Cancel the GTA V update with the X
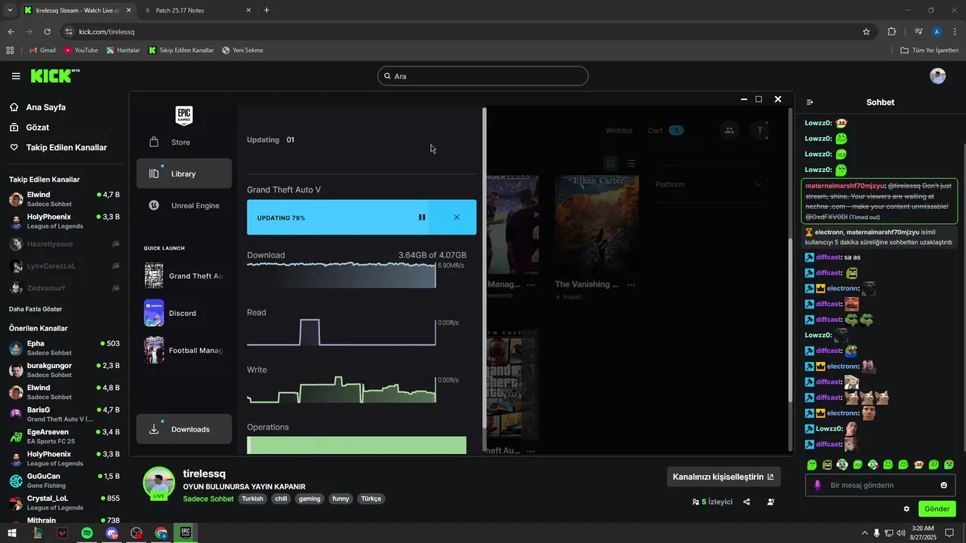The width and height of the screenshot is (966, 543). 457,217
